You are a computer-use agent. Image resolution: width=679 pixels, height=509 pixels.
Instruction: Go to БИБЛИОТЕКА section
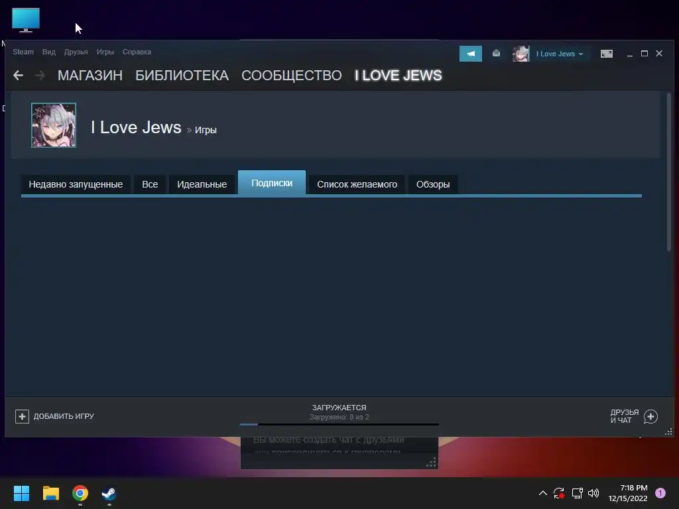(x=182, y=76)
